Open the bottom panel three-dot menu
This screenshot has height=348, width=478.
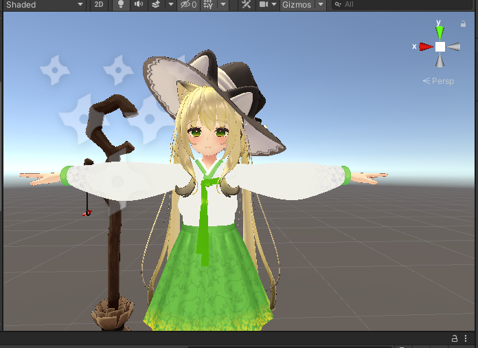pos(466,338)
